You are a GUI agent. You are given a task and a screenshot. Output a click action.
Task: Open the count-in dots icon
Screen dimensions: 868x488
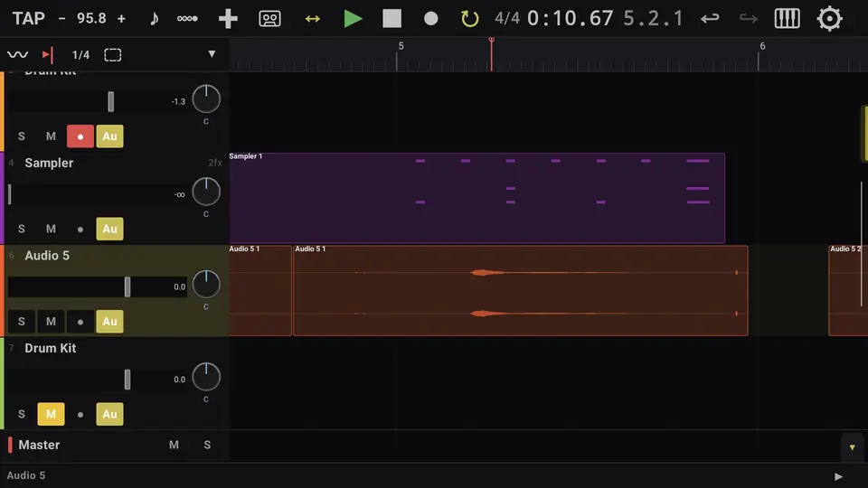[187, 18]
